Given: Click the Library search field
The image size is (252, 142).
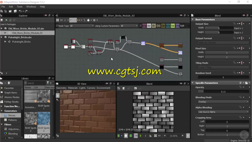Looking at the screenshot, I should click(x=36, y=83).
